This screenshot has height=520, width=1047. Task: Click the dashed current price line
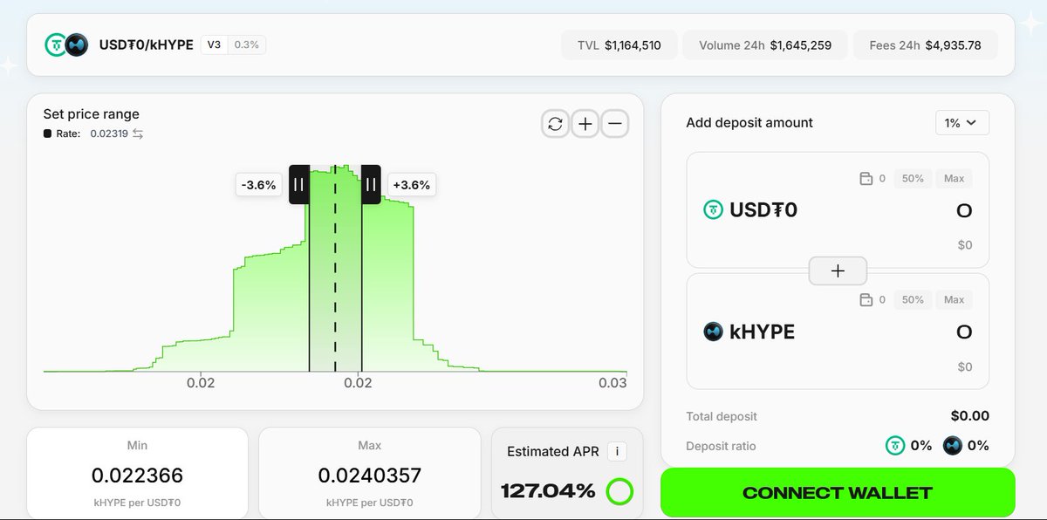click(x=335, y=270)
